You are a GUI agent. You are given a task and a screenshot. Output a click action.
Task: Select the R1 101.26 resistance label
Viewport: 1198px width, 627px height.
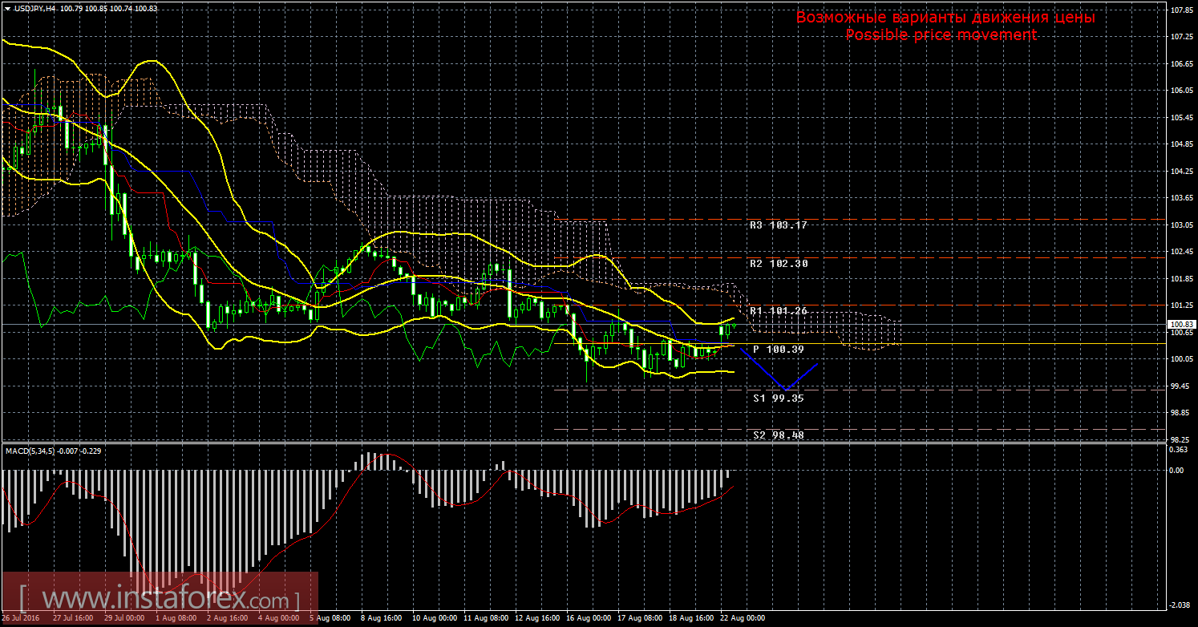778,310
